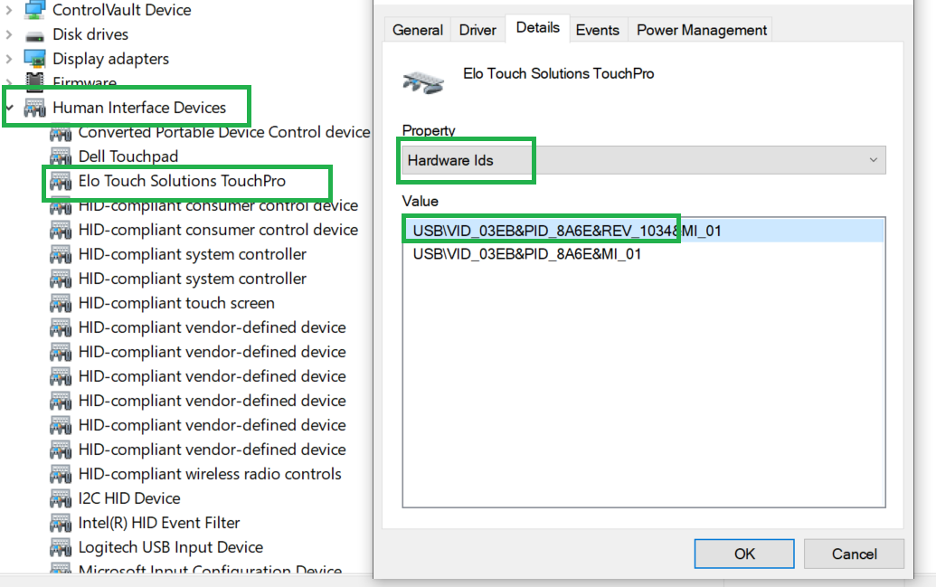936x587 pixels.
Task: Open the Events tab
Action: point(597,30)
